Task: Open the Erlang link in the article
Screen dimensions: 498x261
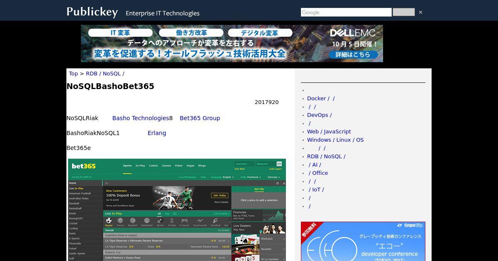Action: (x=157, y=133)
